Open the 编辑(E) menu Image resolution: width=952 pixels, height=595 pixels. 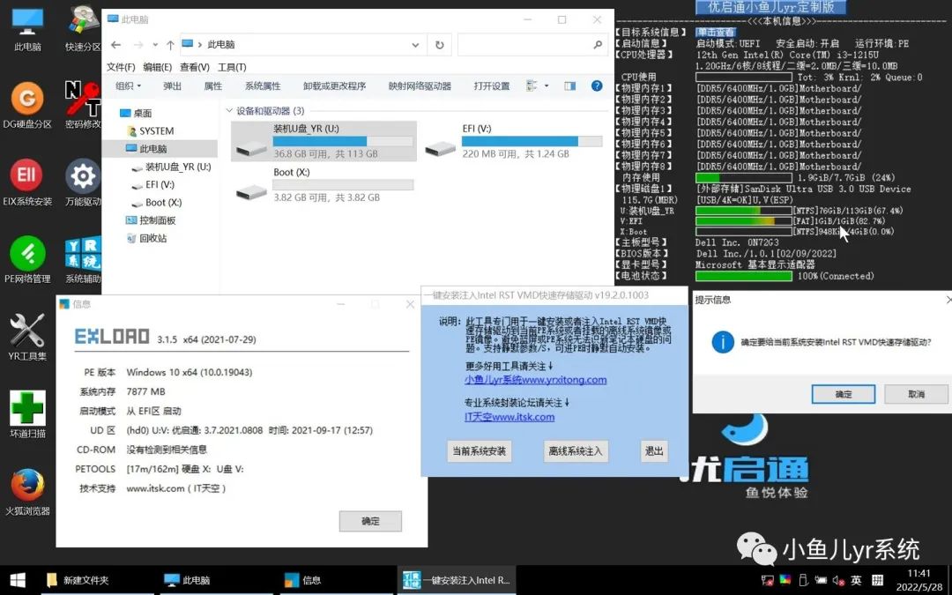click(x=157, y=67)
